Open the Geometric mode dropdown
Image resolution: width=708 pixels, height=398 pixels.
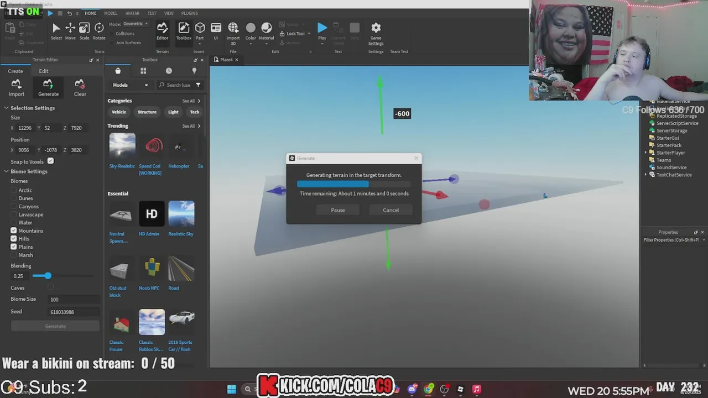136,24
